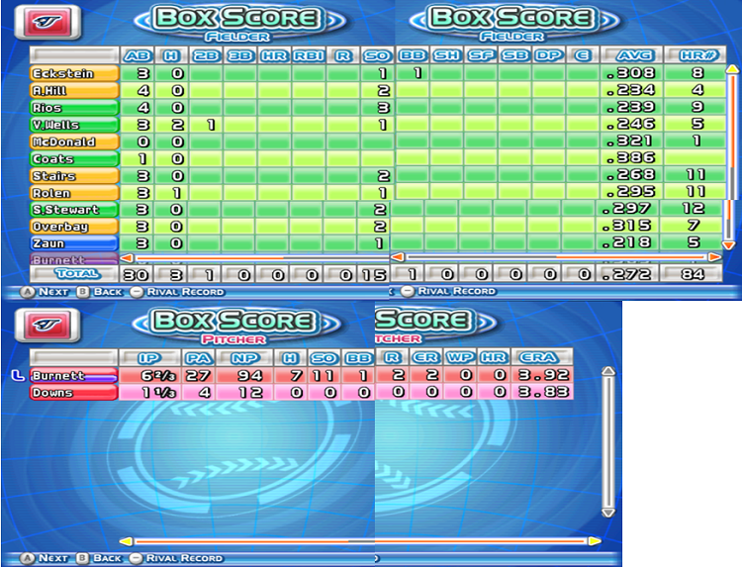Click the PA column header
742x567 pixels.
[x=198, y=358]
